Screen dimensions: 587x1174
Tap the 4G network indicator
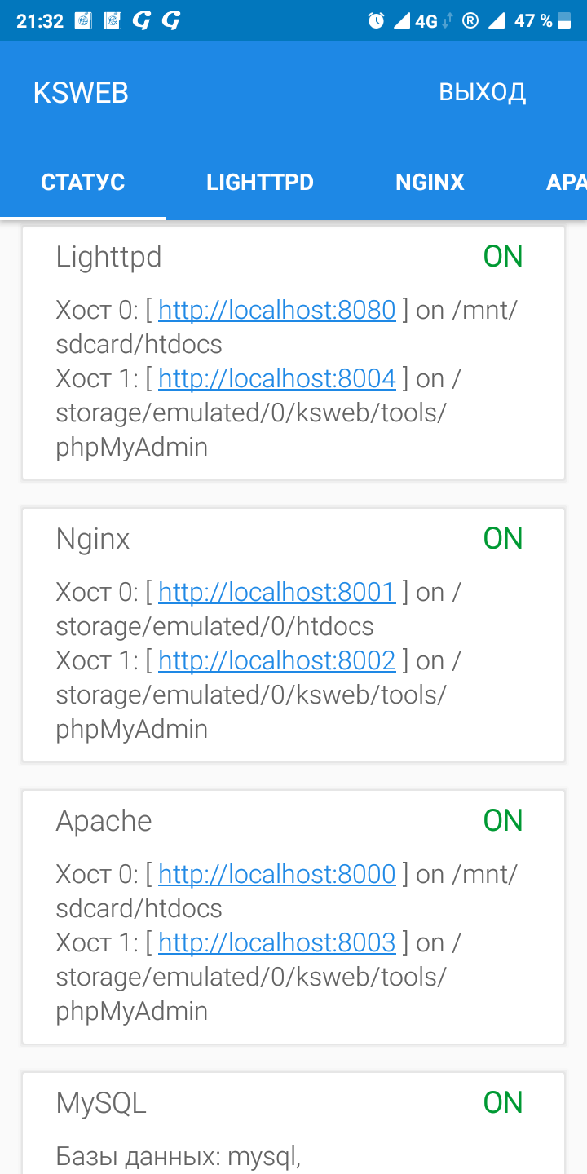pyautogui.click(x=426, y=21)
